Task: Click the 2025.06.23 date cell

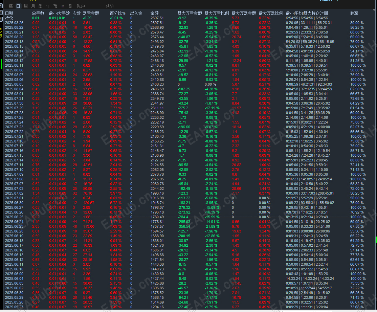Action: click(x=14, y=226)
